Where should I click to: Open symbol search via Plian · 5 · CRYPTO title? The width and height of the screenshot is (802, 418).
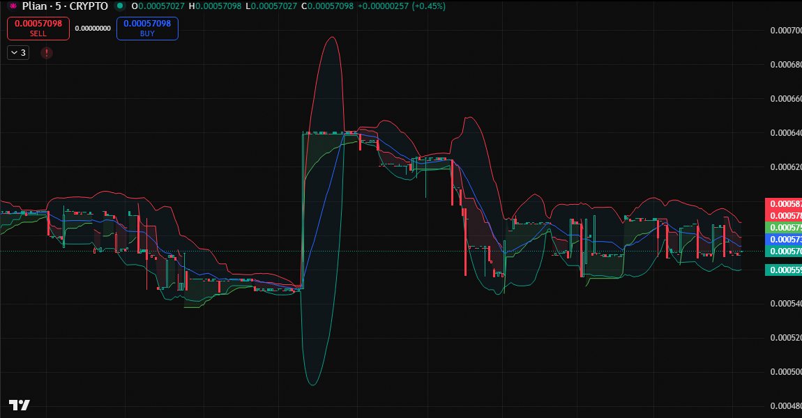(x=65, y=6)
